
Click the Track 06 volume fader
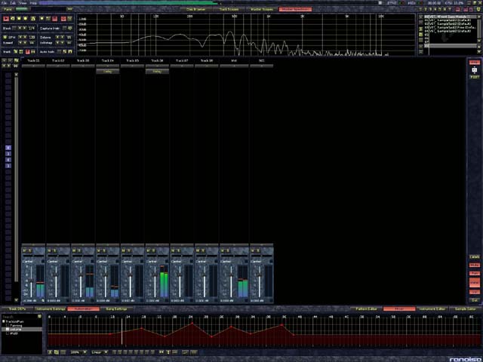[155, 279]
